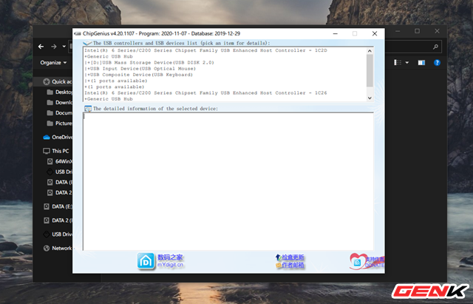
Task: Click File Explorer view layout icon
Action: pyautogui.click(x=398, y=62)
